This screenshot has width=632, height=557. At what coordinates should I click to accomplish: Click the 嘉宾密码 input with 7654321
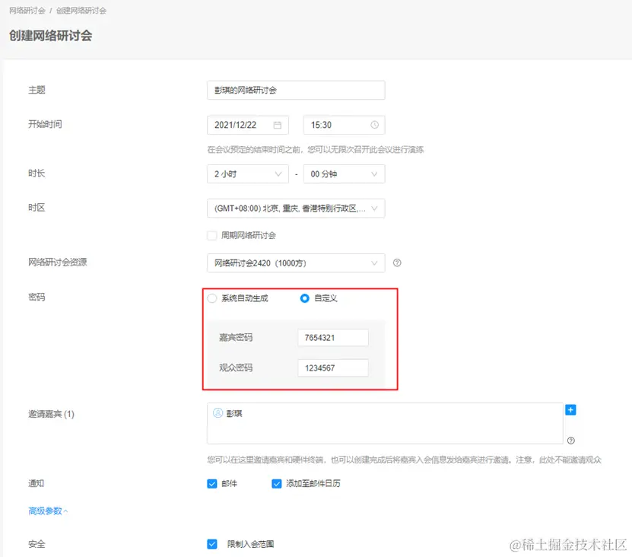click(x=333, y=338)
